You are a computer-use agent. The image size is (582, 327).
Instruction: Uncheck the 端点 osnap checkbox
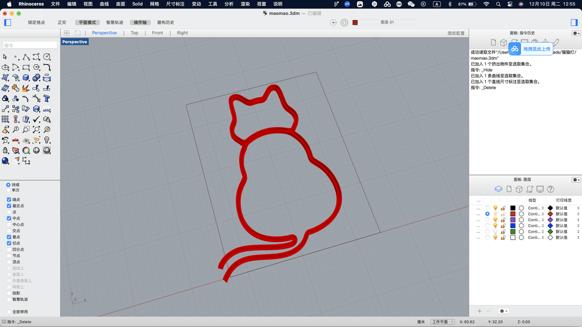coord(9,200)
